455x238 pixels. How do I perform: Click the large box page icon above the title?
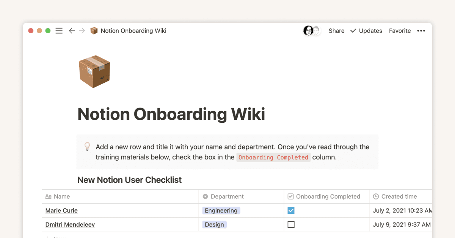click(x=94, y=71)
